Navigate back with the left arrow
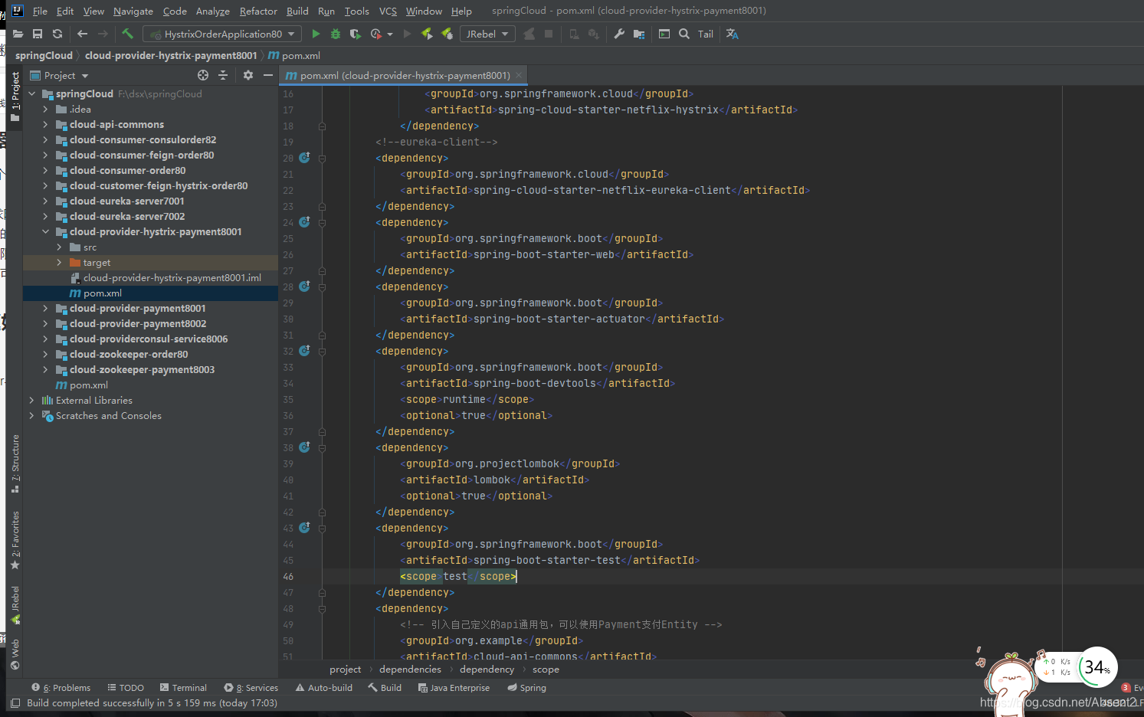This screenshot has height=717, width=1144. tap(83, 34)
